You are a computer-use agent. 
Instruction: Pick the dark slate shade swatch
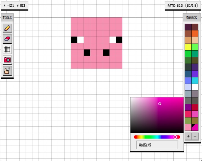[x=188, y=67]
